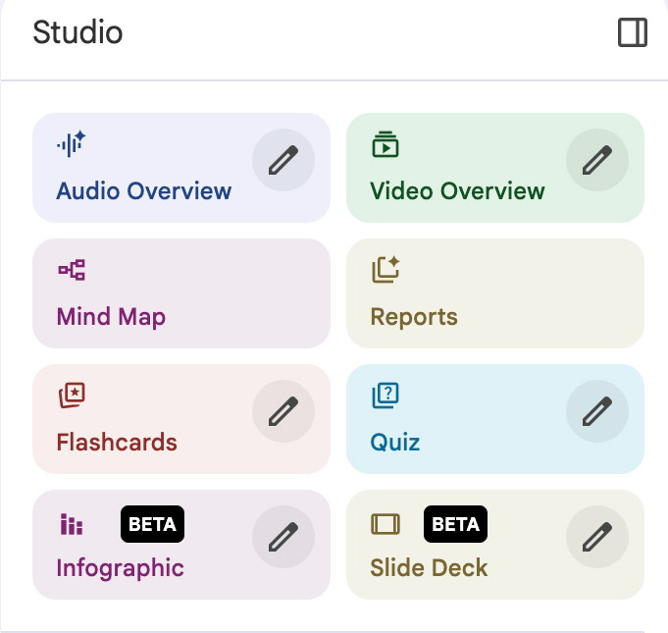Viewport: 668px width, 633px height.
Task: Customize Quiz using its pencil icon
Action: coord(597,411)
